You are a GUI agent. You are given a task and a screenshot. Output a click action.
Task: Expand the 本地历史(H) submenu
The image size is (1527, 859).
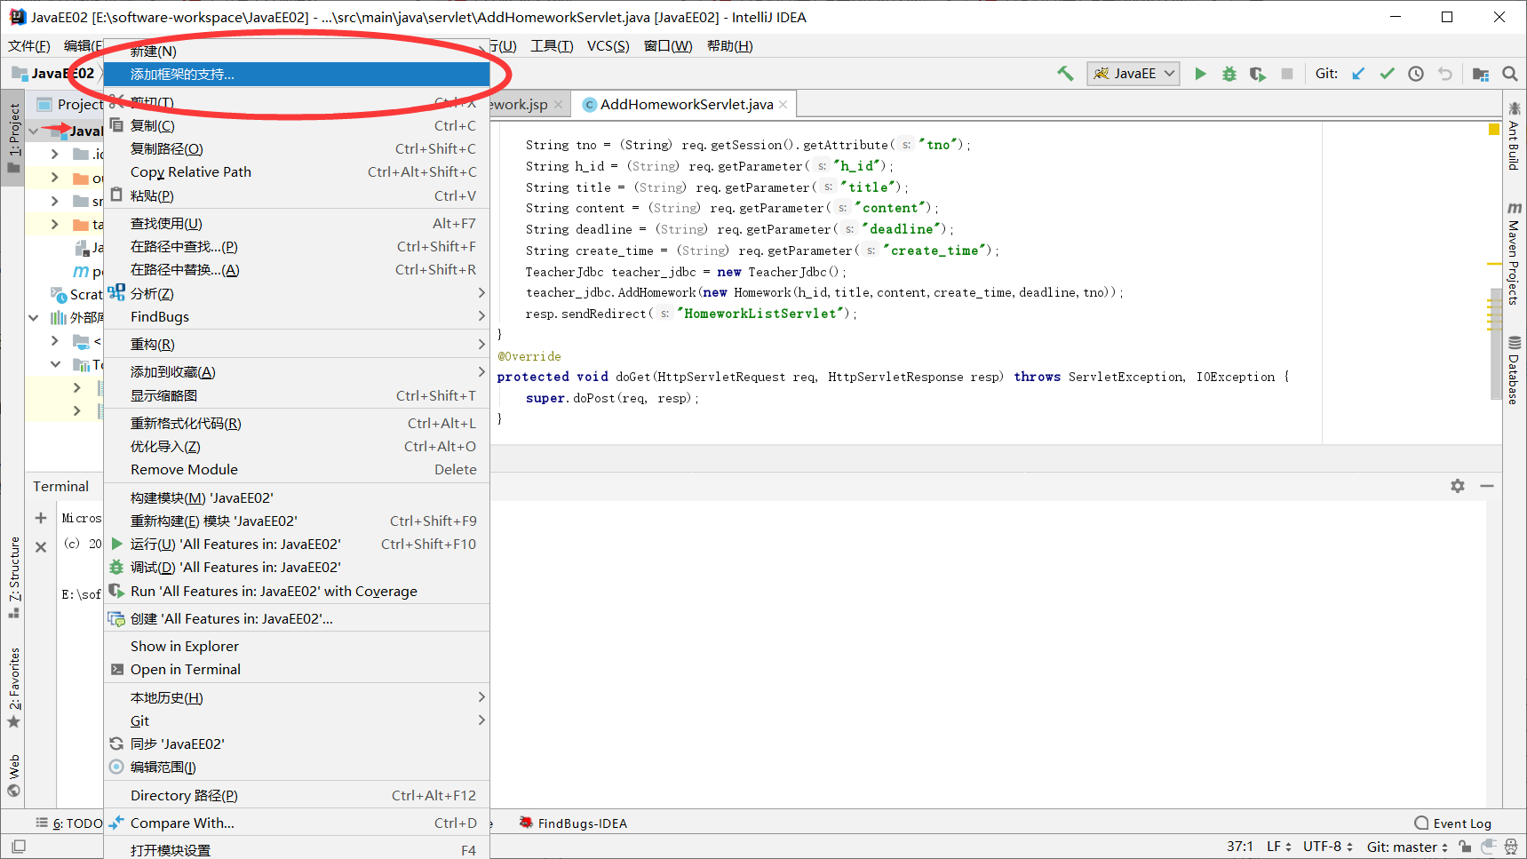(x=297, y=697)
